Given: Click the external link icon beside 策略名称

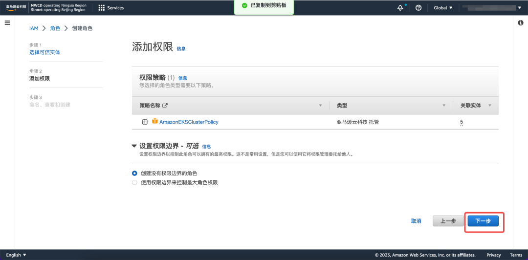Looking at the screenshot, I should (165, 106).
